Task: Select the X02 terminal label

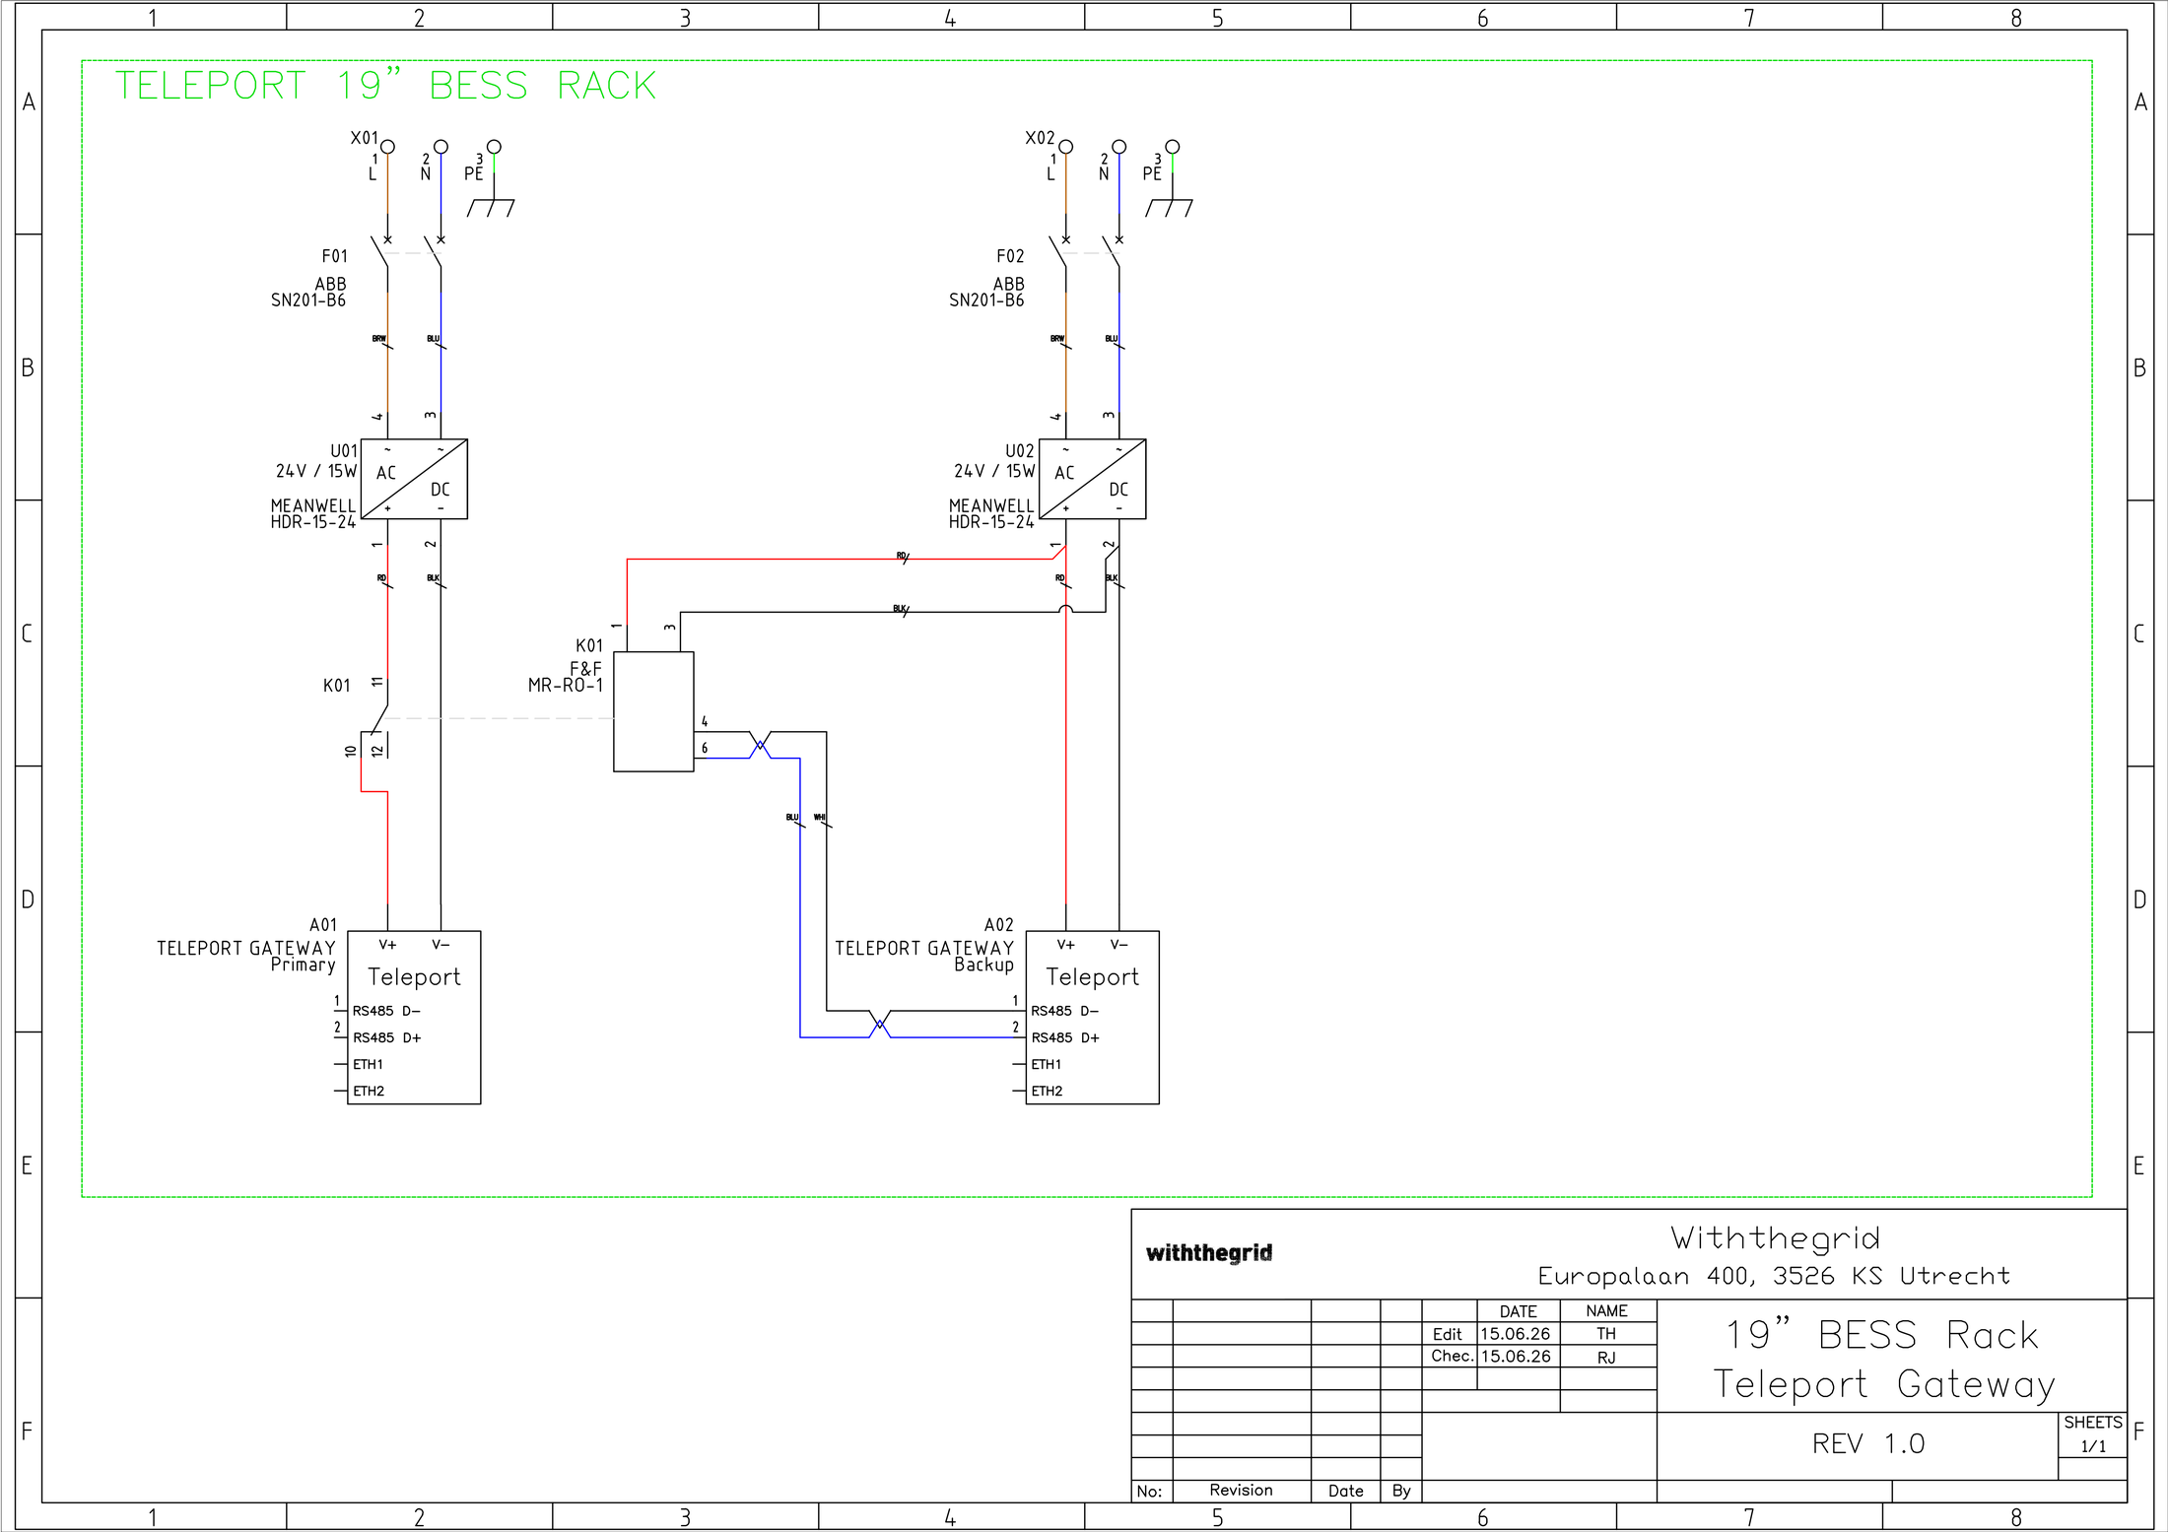Action: click(1040, 138)
